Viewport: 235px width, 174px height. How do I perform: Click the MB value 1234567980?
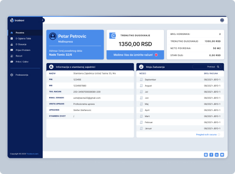(x=80, y=86)
